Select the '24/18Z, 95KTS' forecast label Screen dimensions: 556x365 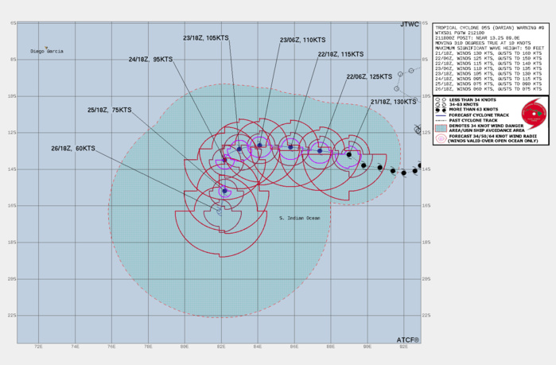tap(150, 58)
